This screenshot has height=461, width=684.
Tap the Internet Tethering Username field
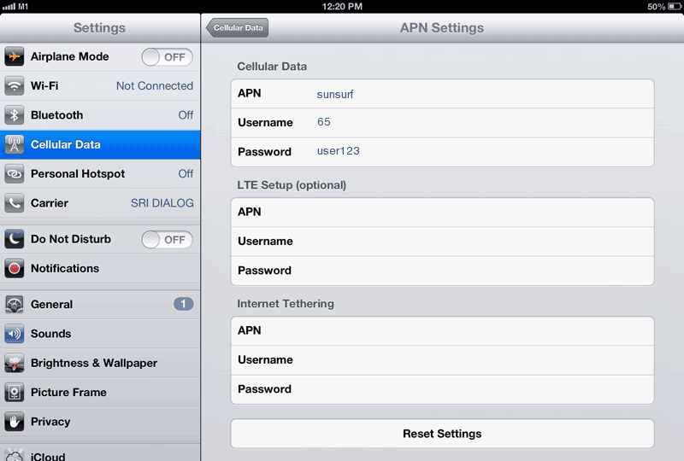(442, 360)
